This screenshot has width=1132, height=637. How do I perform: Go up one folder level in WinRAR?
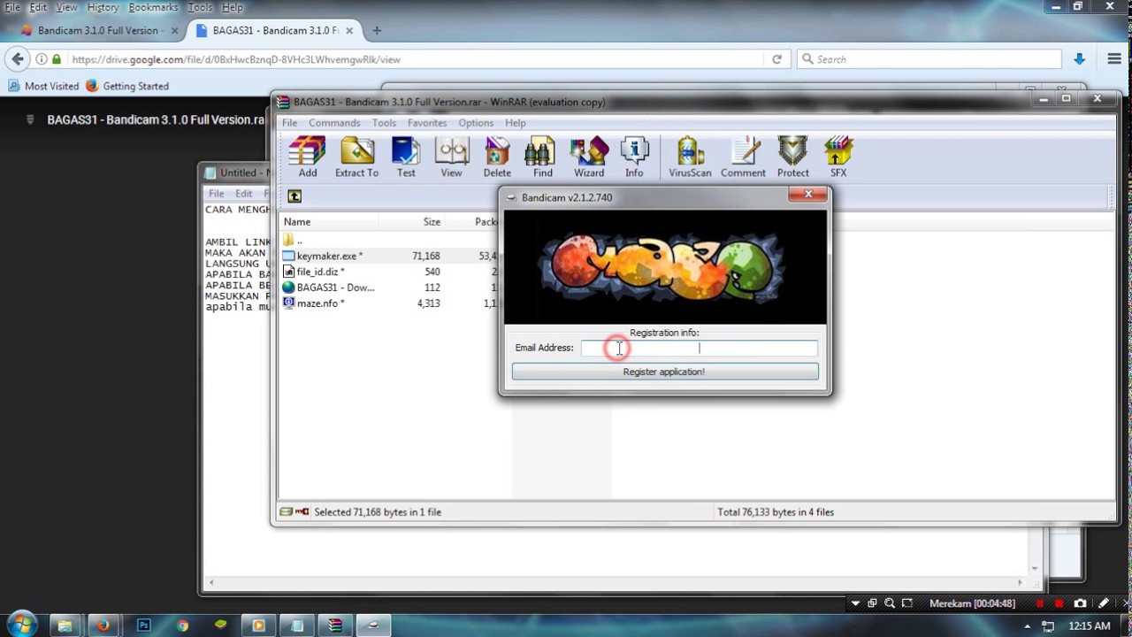(294, 196)
